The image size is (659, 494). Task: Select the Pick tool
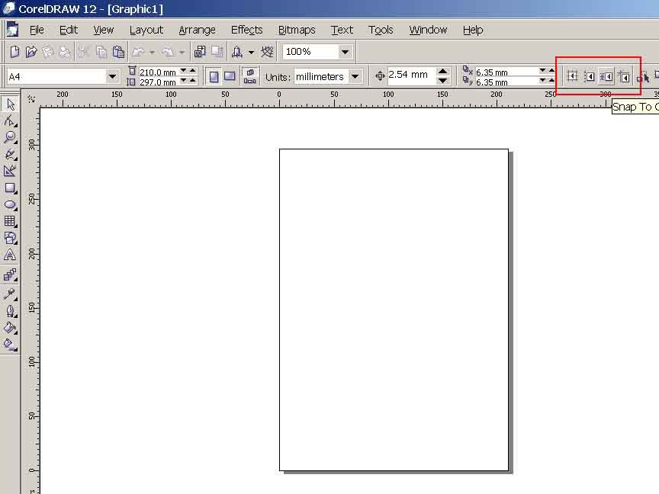click(10, 104)
